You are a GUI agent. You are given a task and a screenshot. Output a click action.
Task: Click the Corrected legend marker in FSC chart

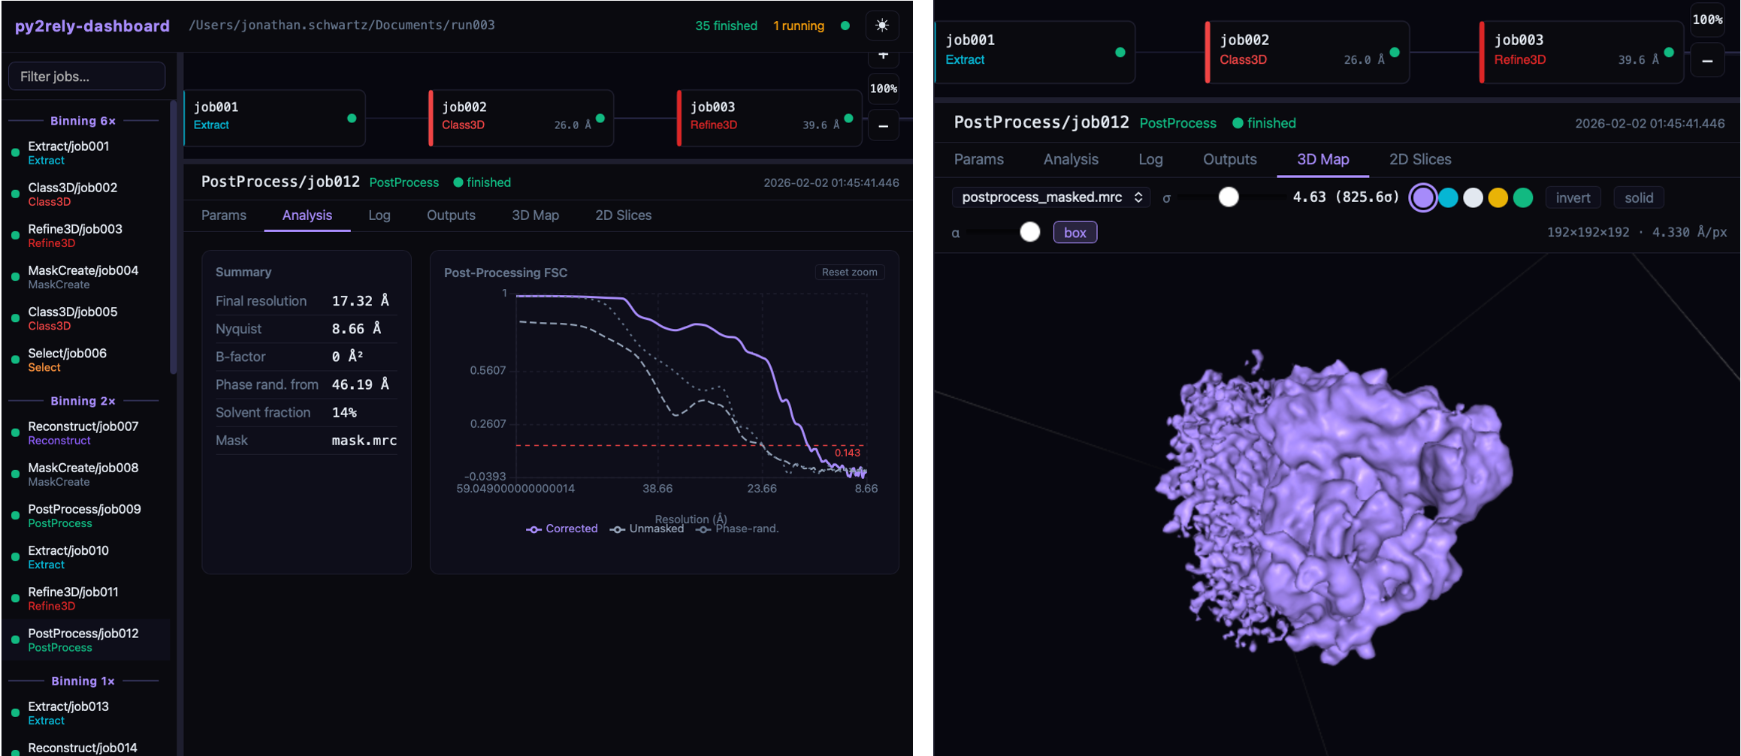[533, 529]
